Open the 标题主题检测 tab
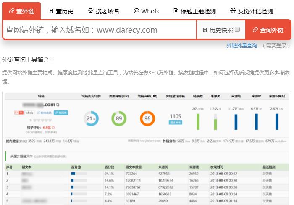294x205 pixels. 195,11
